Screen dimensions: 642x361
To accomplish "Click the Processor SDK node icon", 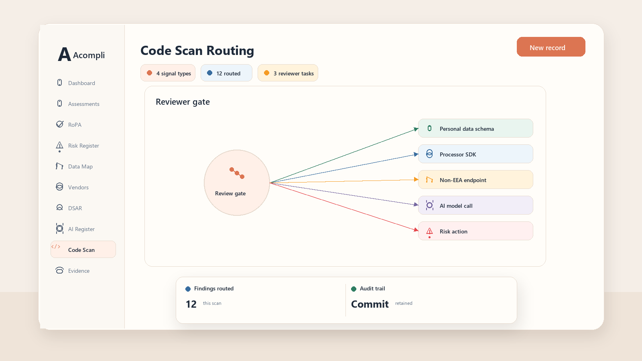I will point(429,154).
